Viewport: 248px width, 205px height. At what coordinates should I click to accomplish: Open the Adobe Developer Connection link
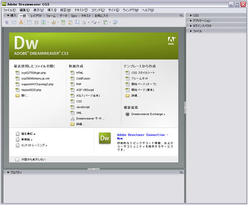click(143, 137)
